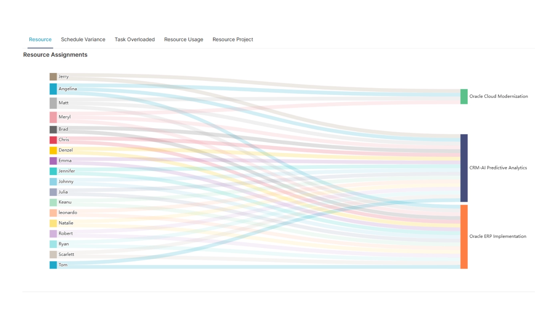Go to the Resource Usage tab
This screenshot has height=324, width=557.
click(183, 40)
